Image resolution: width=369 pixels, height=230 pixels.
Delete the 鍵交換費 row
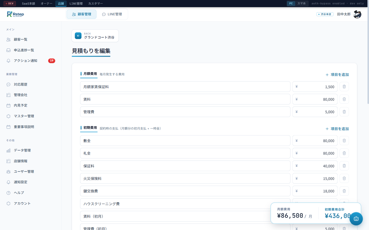(344, 191)
